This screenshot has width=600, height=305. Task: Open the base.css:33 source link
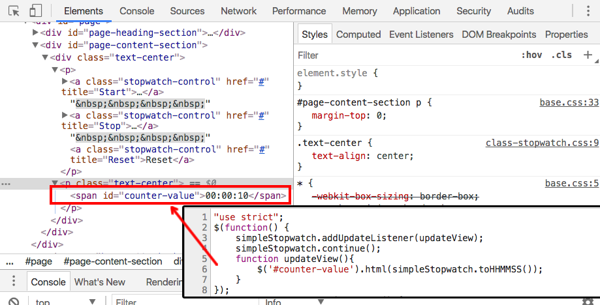[x=569, y=103]
